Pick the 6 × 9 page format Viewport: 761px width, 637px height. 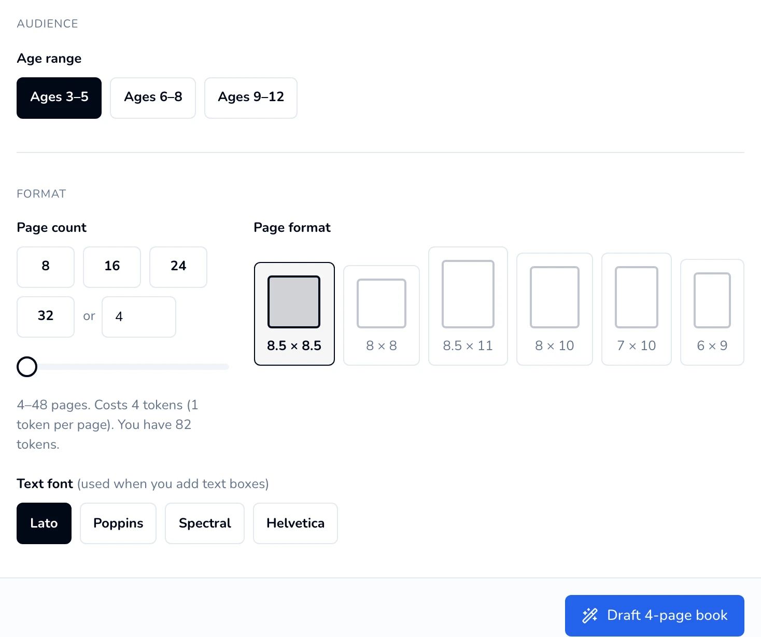click(x=712, y=312)
